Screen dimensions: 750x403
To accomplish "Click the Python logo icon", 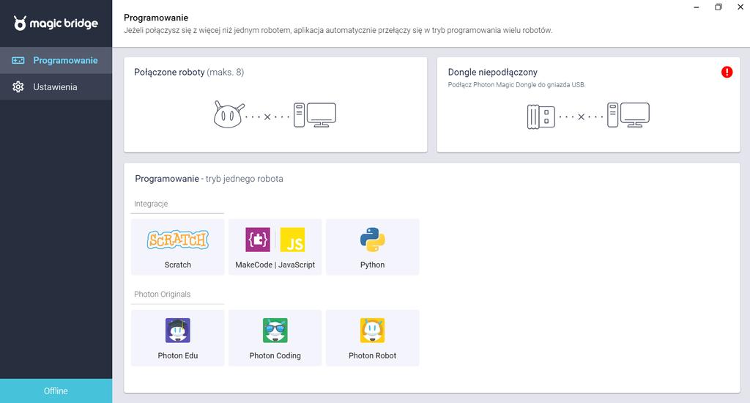I will click(x=373, y=240).
